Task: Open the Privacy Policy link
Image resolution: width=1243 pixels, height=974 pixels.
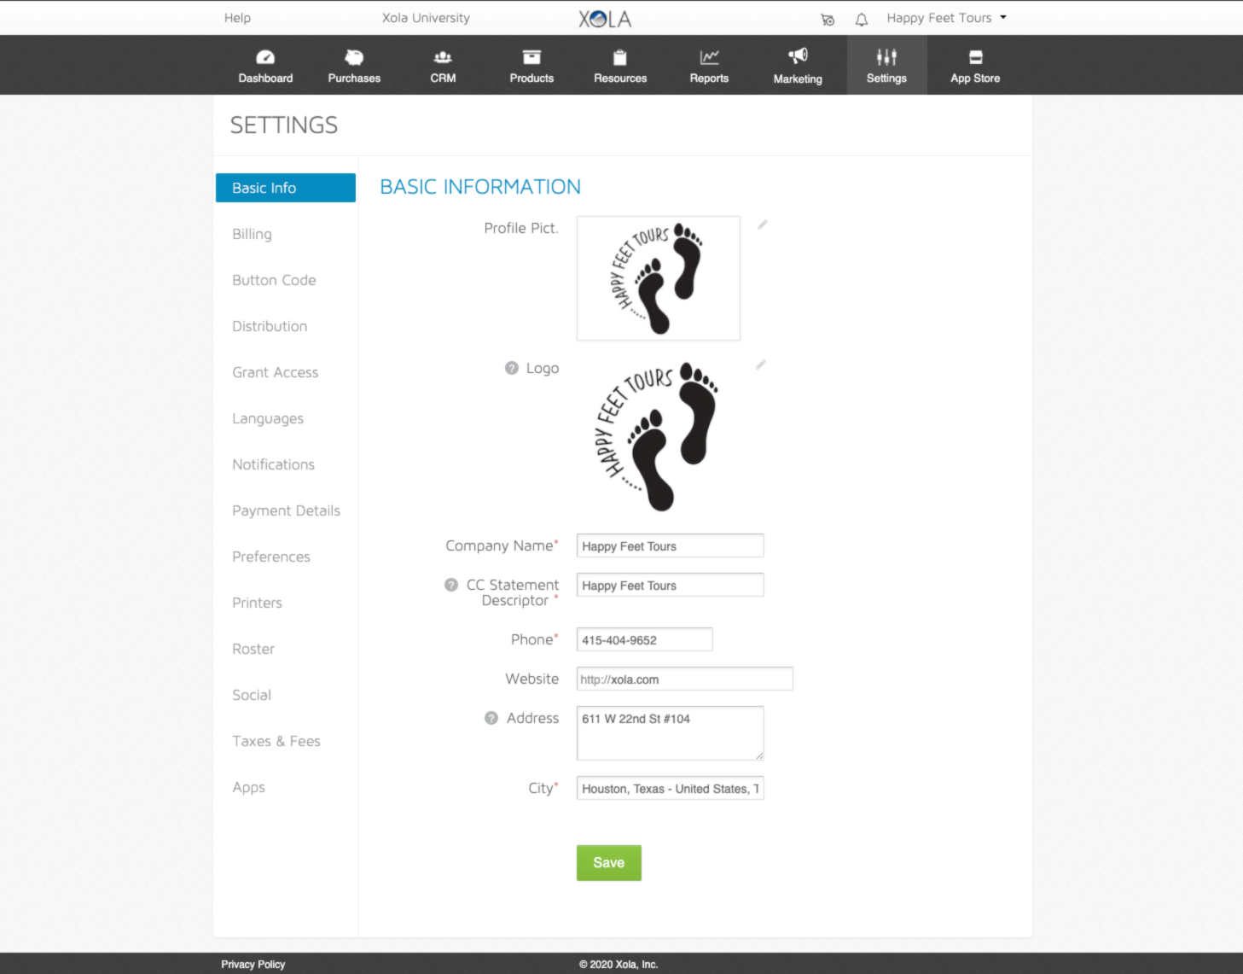Action: coord(253,964)
